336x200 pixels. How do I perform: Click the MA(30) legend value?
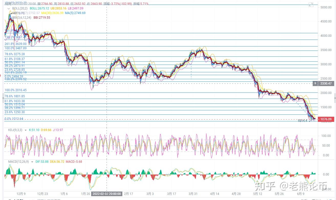point(52,13)
